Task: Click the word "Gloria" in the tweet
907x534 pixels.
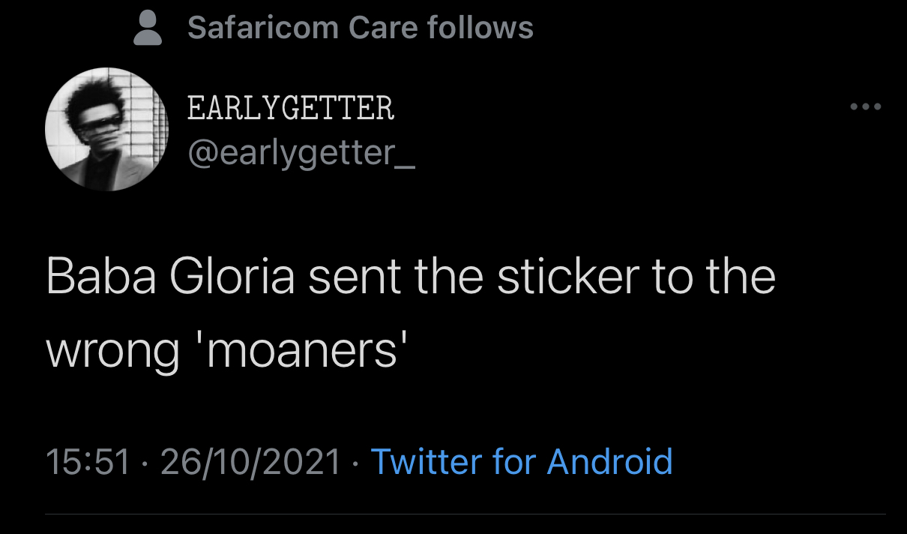Action: (234, 276)
